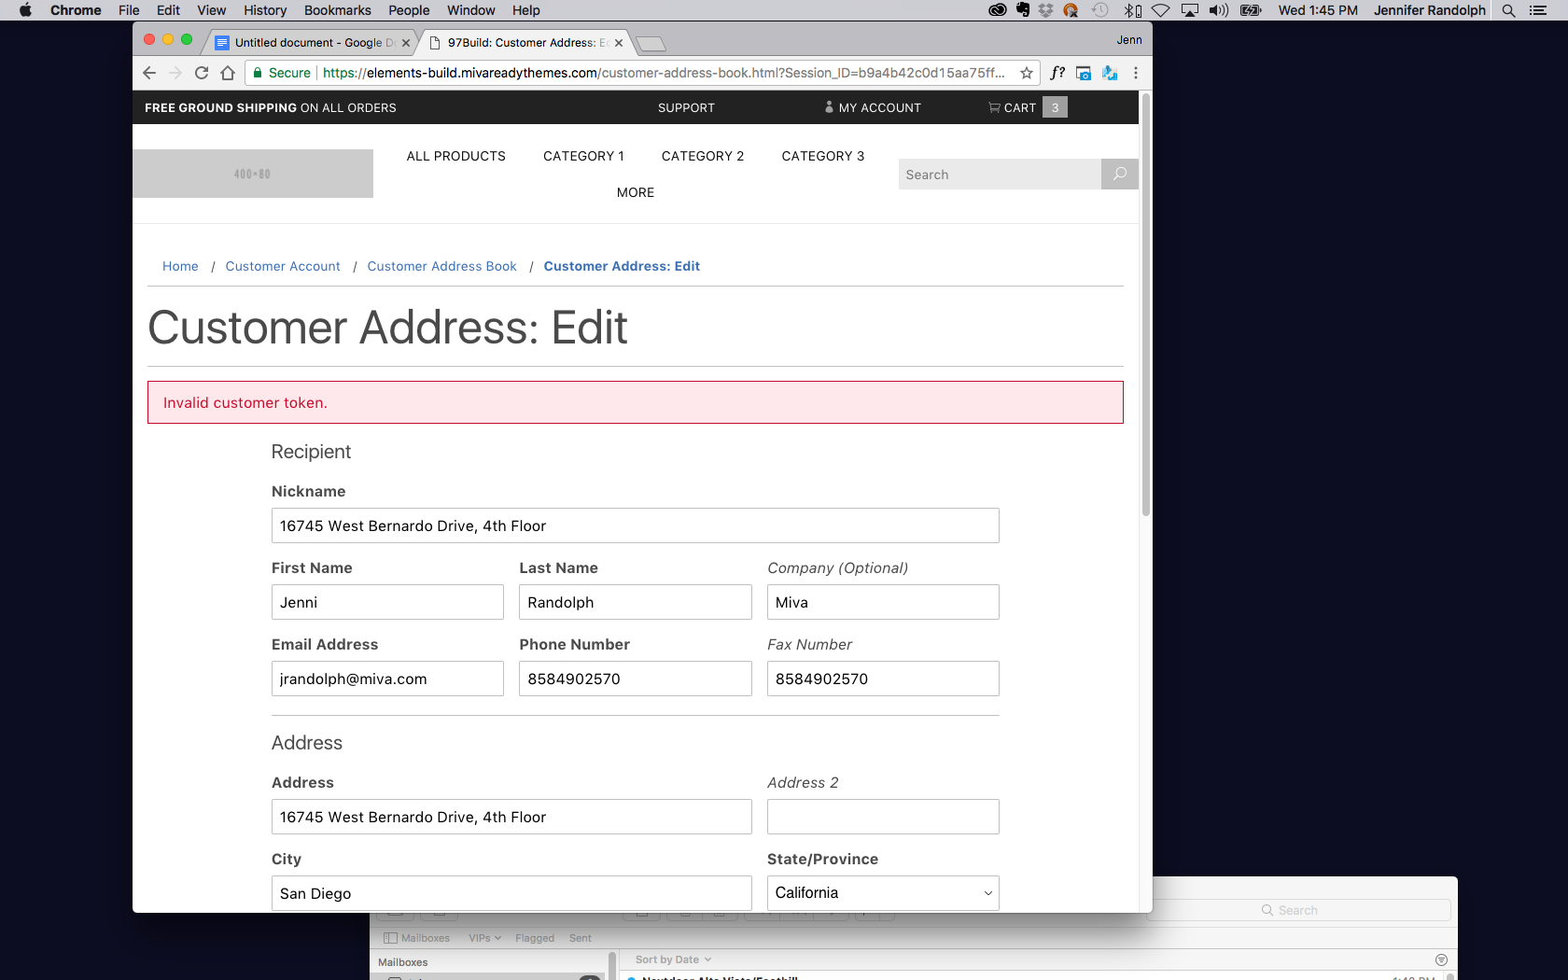Image resolution: width=1568 pixels, height=980 pixels.
Task: Expand the VIPs dropdown in Mail window
Action: pos(485,938)
